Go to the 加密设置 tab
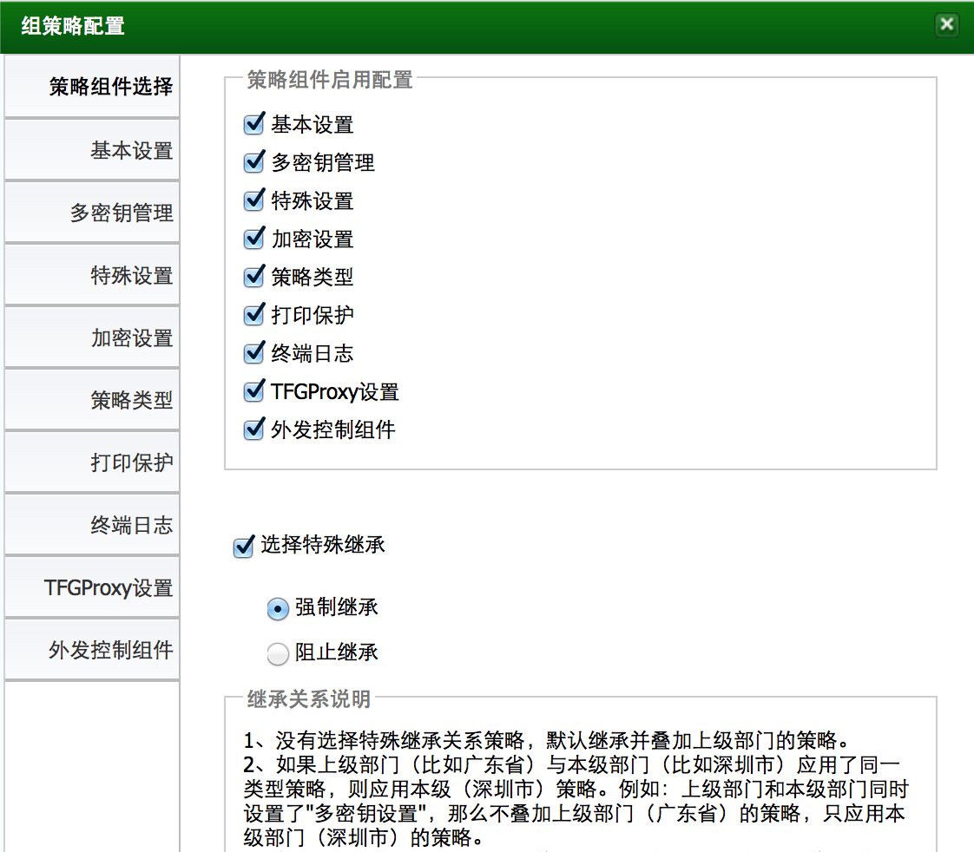This screenshot has width=974, height=852. point(93,338)
